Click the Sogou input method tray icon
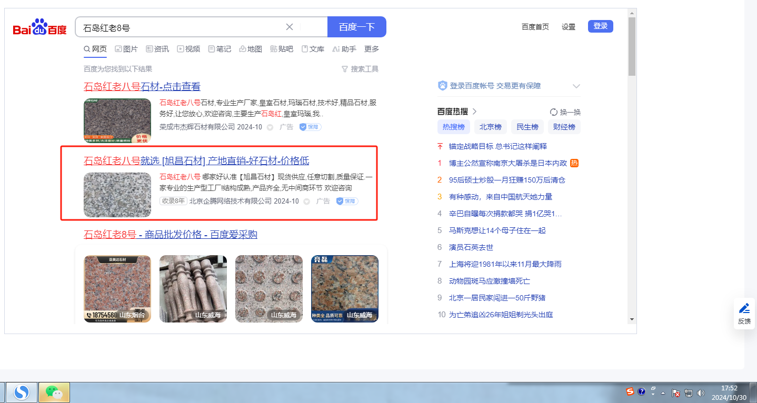757x403 pixels. click(630, 391)
